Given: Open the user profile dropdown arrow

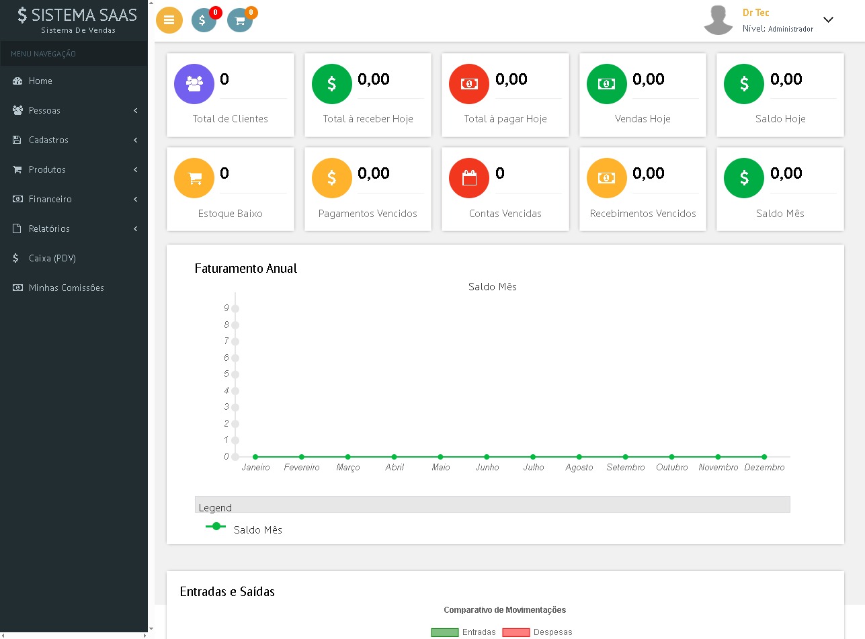Looking at the screenshot, I should [828, 20].
